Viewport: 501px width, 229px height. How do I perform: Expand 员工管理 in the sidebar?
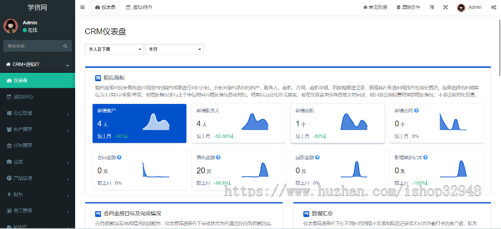click(x=37, y=211)
